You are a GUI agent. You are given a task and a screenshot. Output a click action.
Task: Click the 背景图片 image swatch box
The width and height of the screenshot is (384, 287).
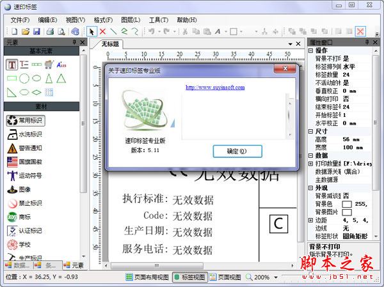[x=347, y=212]
